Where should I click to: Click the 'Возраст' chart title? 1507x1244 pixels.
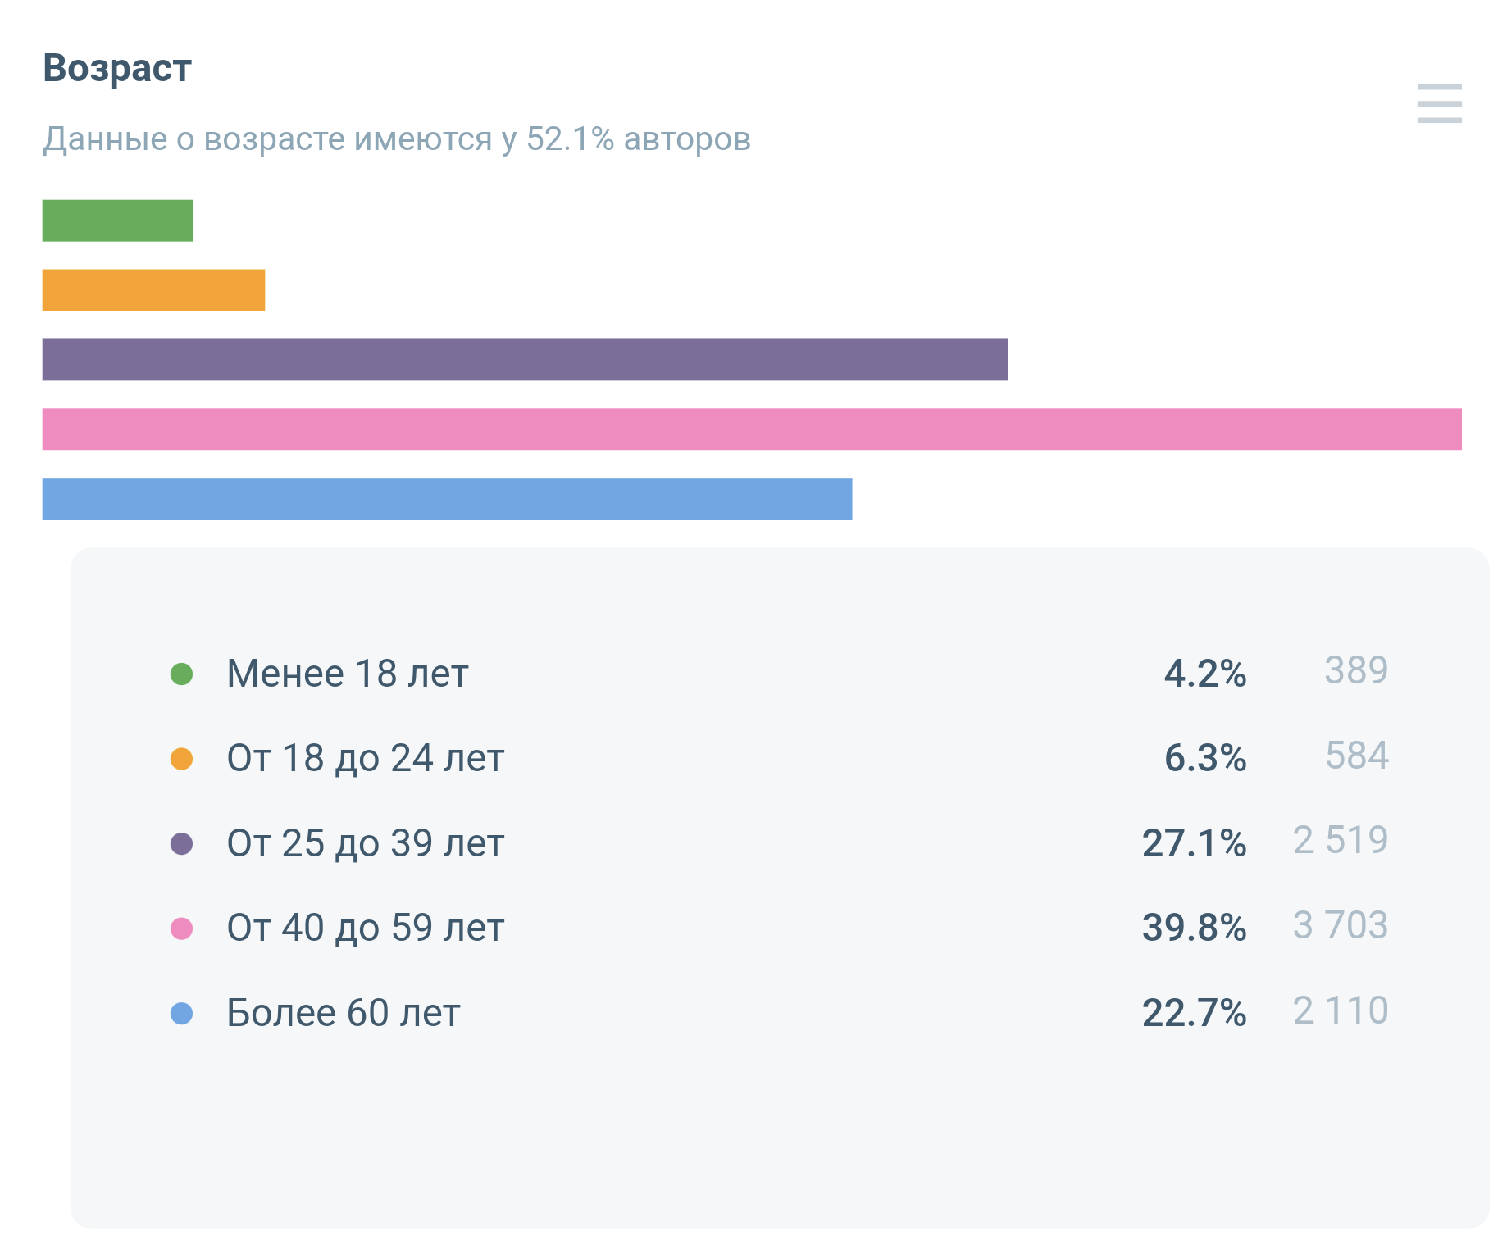pos(117,68)
